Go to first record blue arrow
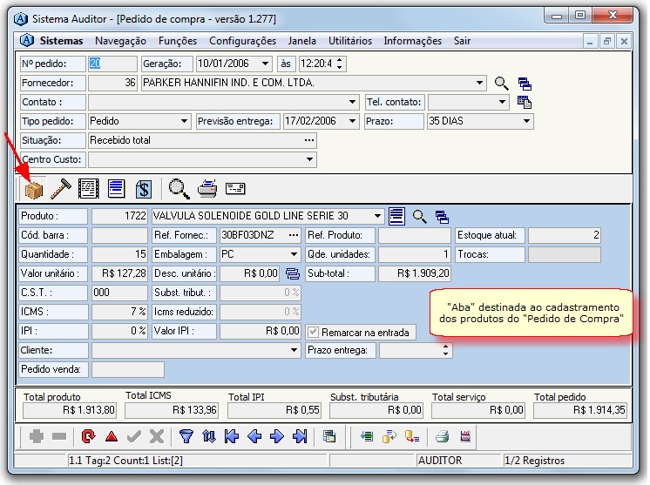 (x=231, y=436)
